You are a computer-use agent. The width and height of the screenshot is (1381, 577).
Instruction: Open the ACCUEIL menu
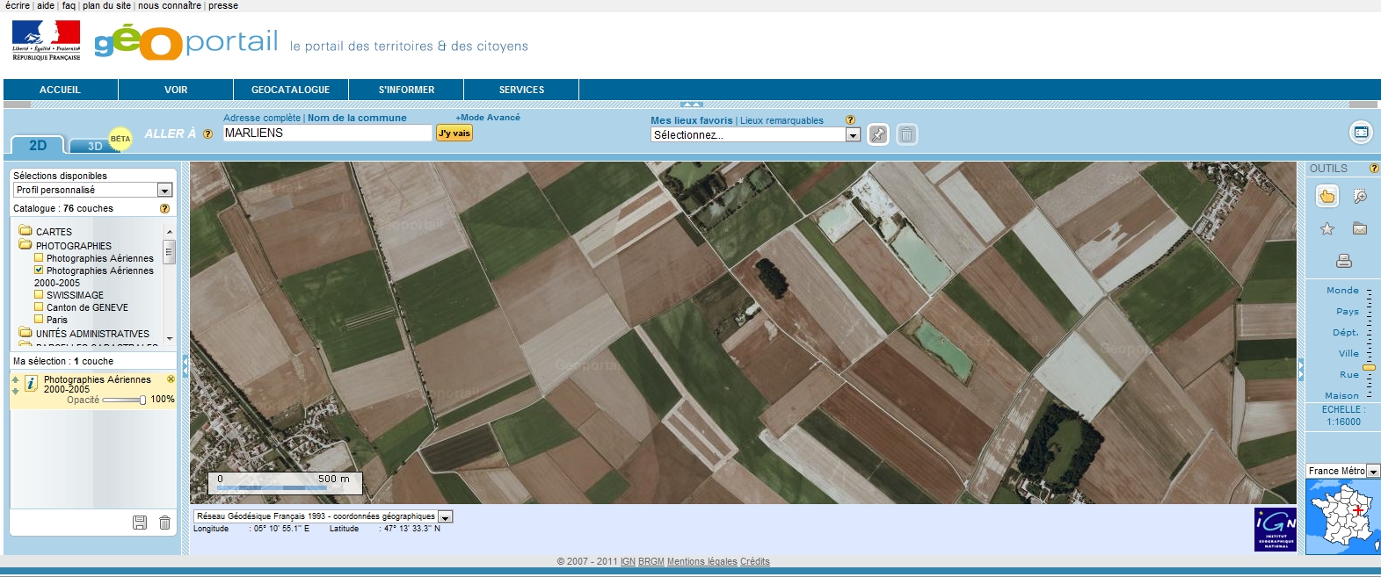pyautogui.click(x=60, y=90)
